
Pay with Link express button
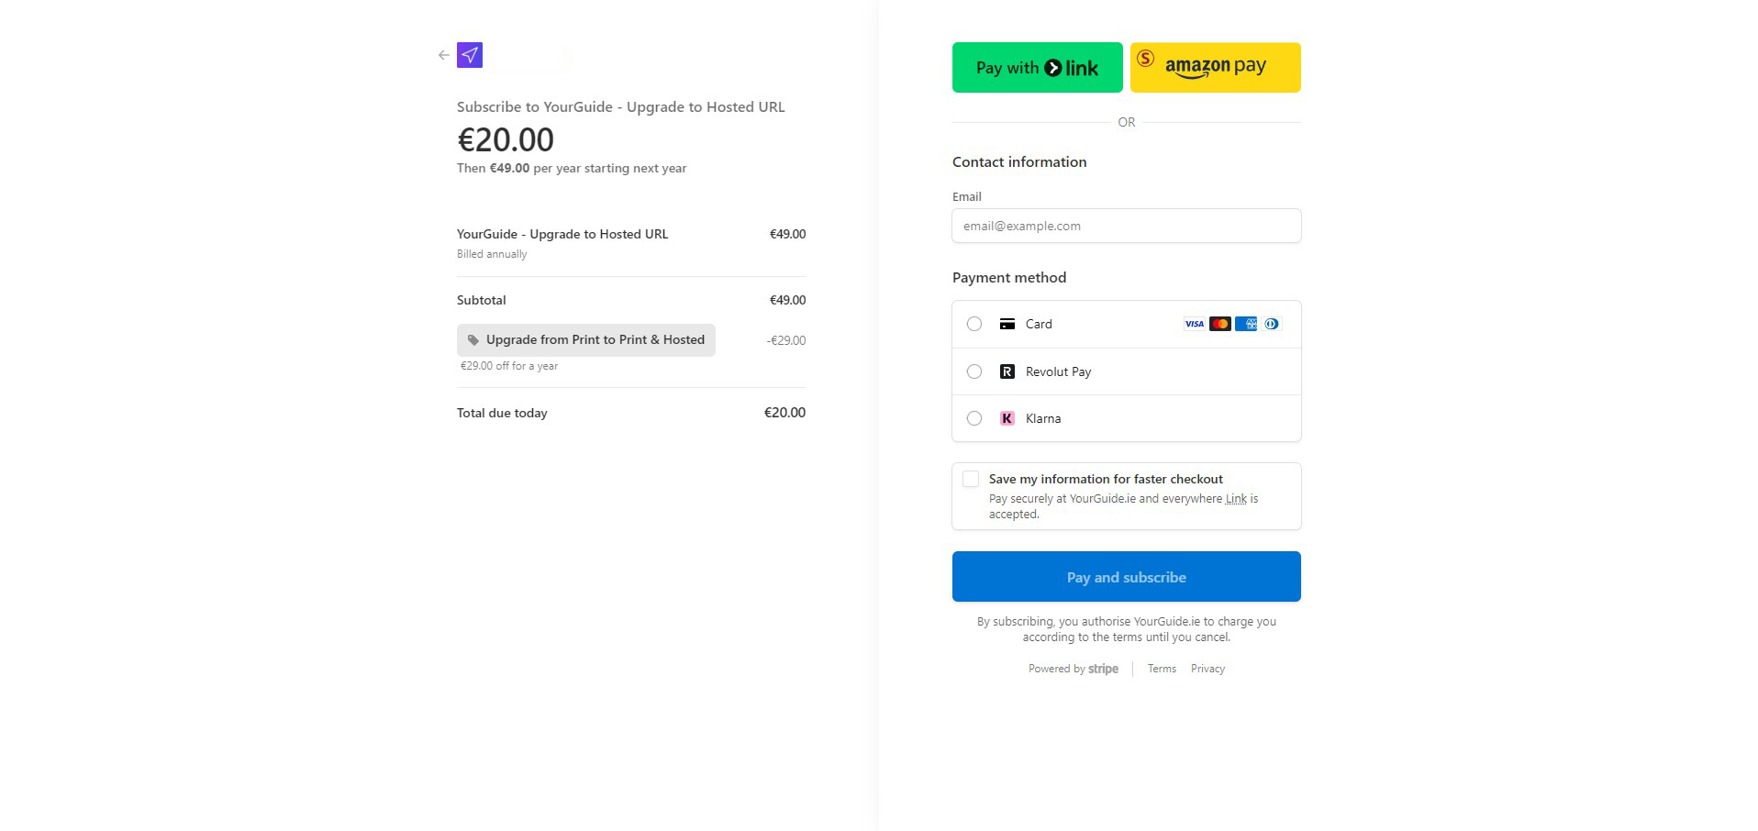[x=1037, y=67]
